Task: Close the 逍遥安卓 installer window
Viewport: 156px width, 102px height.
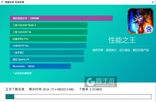Action: click(153, 2)
